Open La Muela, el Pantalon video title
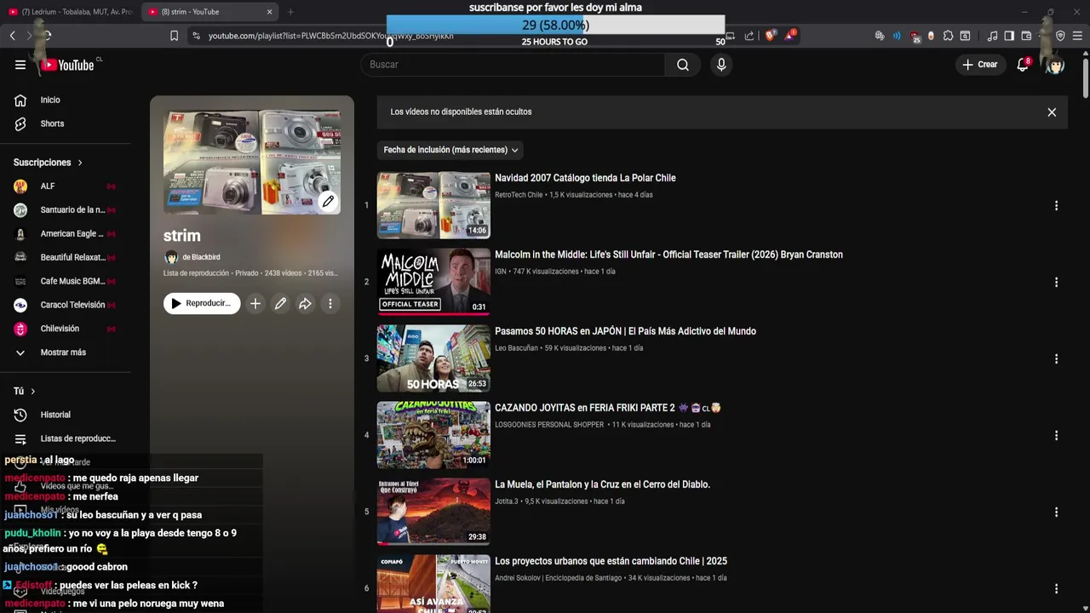 pos(602,484)
